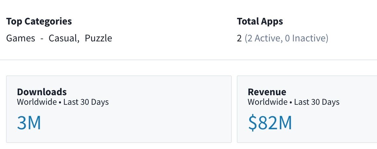Image resolution: width=377 pixels, height=149 pixels.
Task: Click 'Last 30 Days' under Revenue
Action: coord(317,102)
